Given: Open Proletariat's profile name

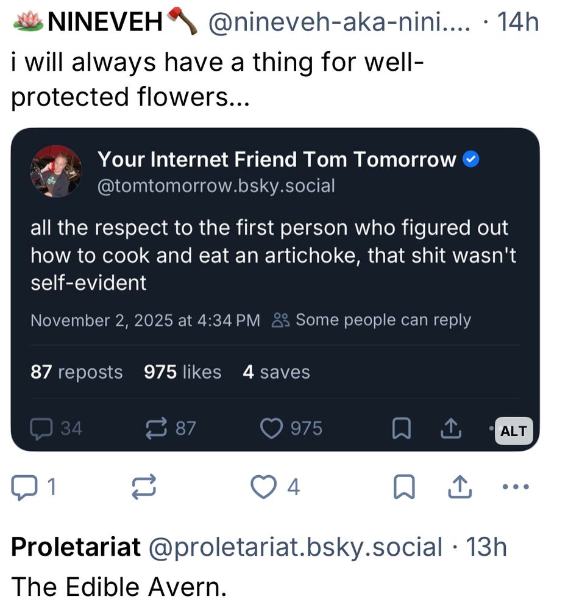Looking at the screenshot, I should (76, 547).
